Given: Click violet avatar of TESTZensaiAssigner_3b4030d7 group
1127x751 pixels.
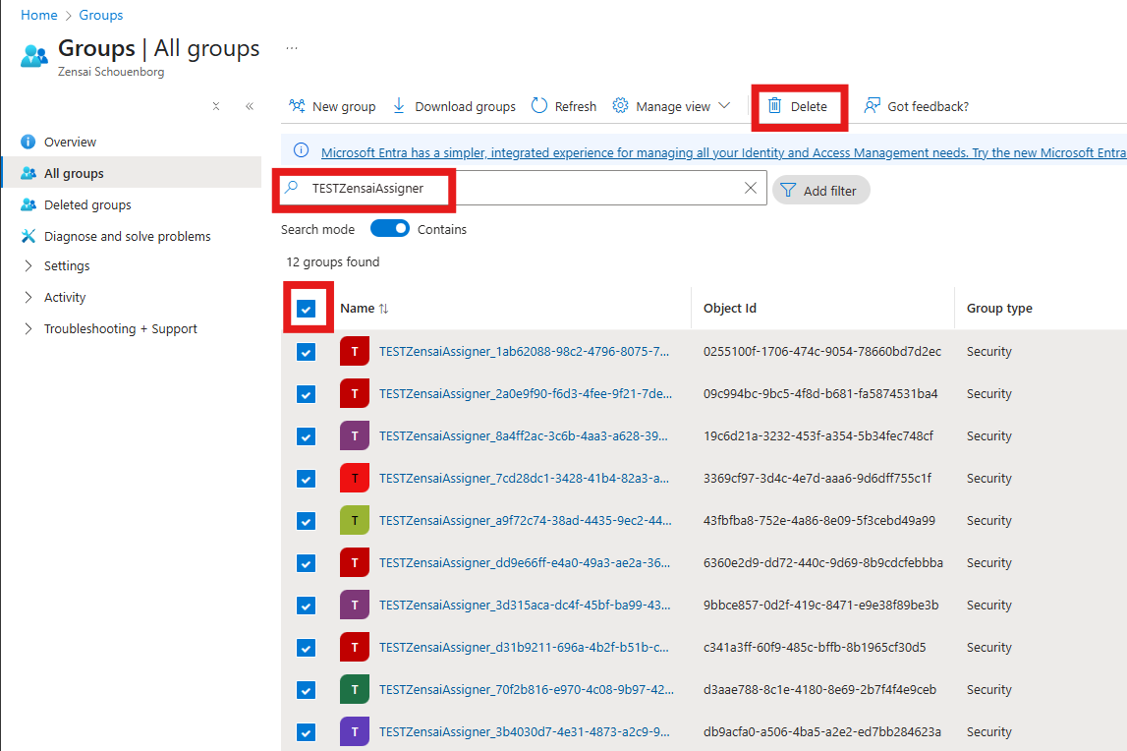Looking at the screenshot, I should click(355, 731).
